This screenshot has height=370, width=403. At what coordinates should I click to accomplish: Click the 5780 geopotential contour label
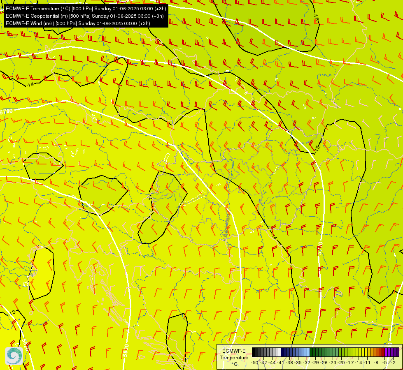pos(7,112)
